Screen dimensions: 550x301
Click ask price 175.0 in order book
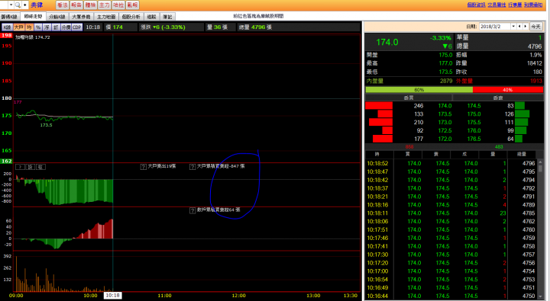474,114
